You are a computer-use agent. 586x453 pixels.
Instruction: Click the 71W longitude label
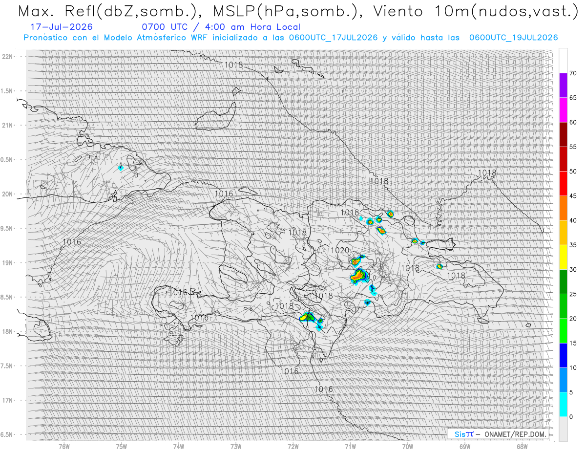350,446
